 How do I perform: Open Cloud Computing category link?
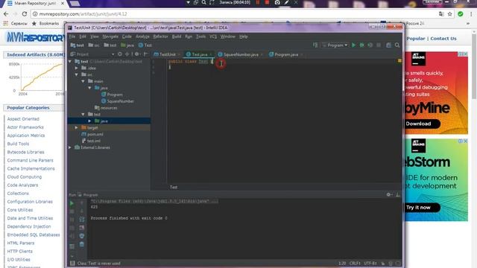[25, 177]
